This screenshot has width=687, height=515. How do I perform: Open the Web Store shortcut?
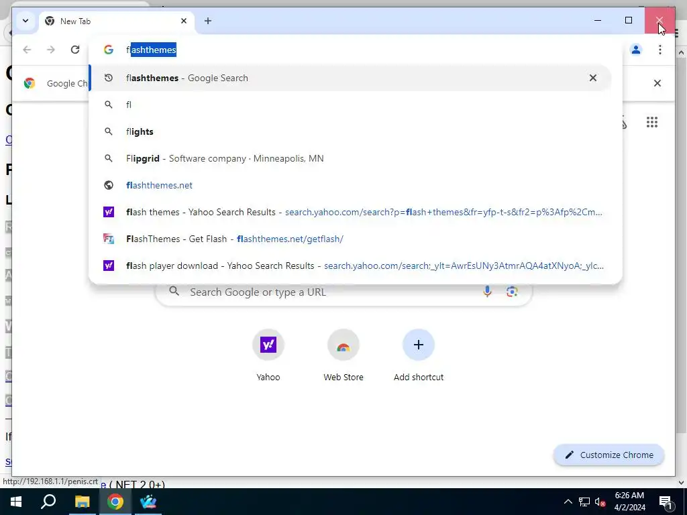pyautogui.click(x=343, y=355)
